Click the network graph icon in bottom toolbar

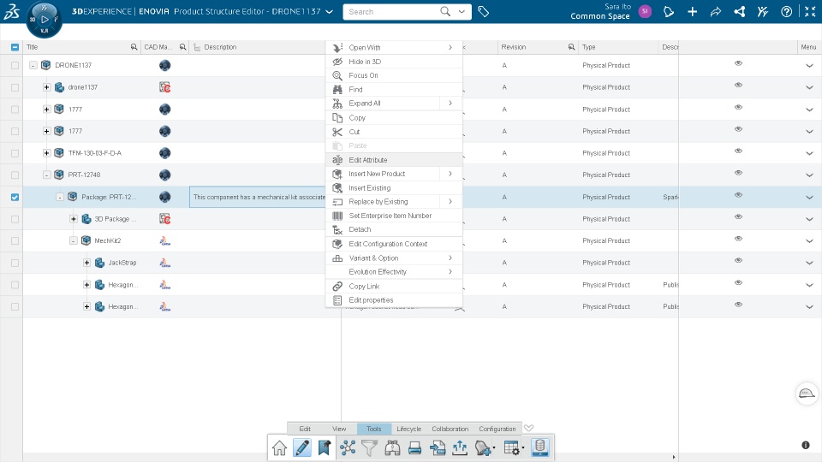click(x=348, y=447)
